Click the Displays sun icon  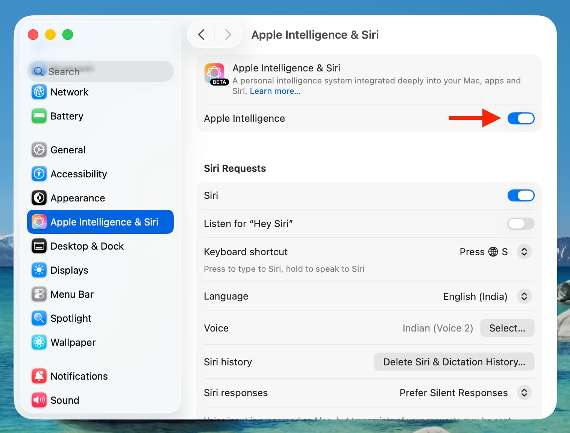[x=39, y=270]
